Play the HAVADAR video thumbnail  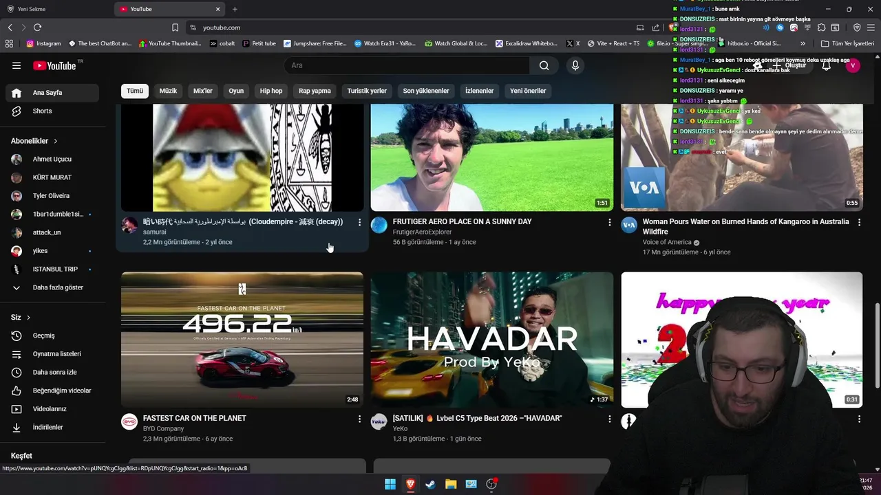click(x=492, y=340)
